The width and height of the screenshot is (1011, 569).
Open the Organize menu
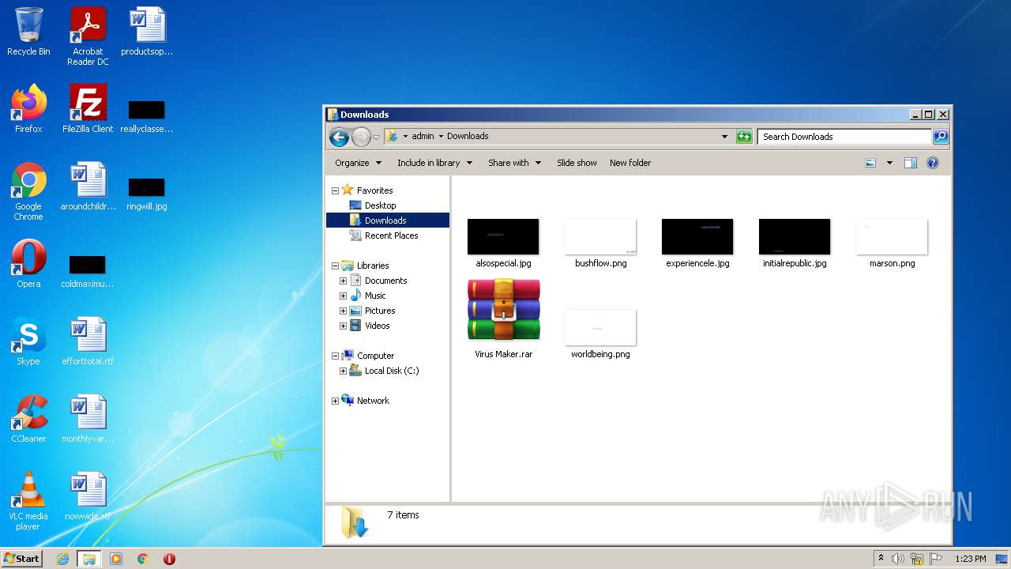click(x=358, y=163)
